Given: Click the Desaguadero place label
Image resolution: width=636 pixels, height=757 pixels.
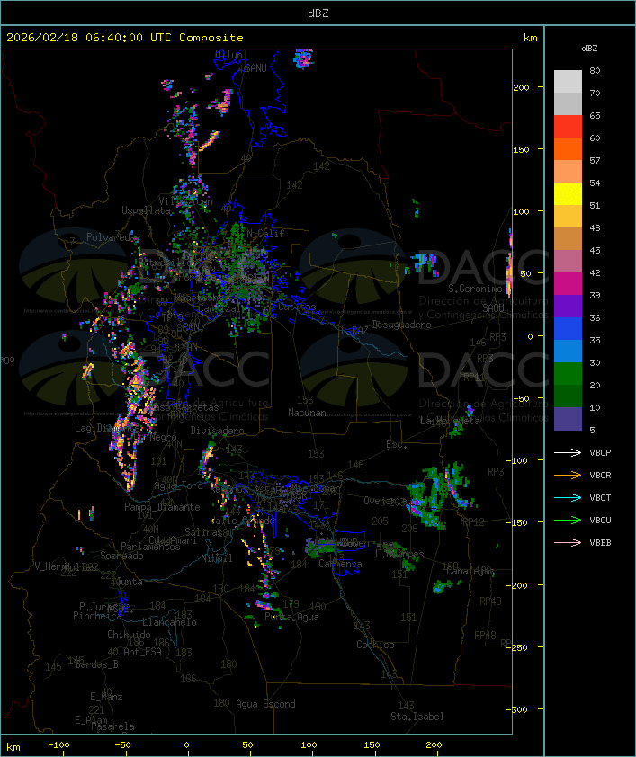Looking at the screenshot, I should tap(401, 325).
